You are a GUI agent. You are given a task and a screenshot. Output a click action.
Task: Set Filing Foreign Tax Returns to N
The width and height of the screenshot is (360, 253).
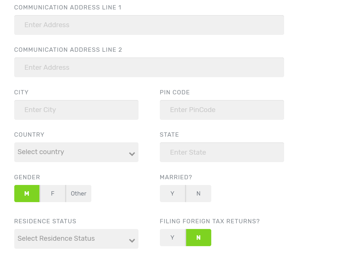pyautogui.click(x=198, y=238)
